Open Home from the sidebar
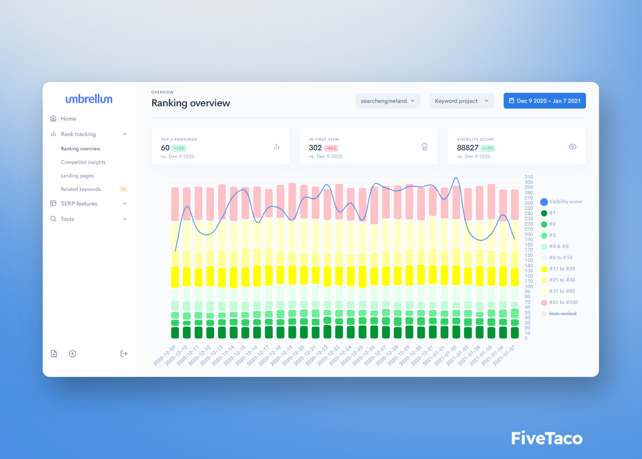 69,119
